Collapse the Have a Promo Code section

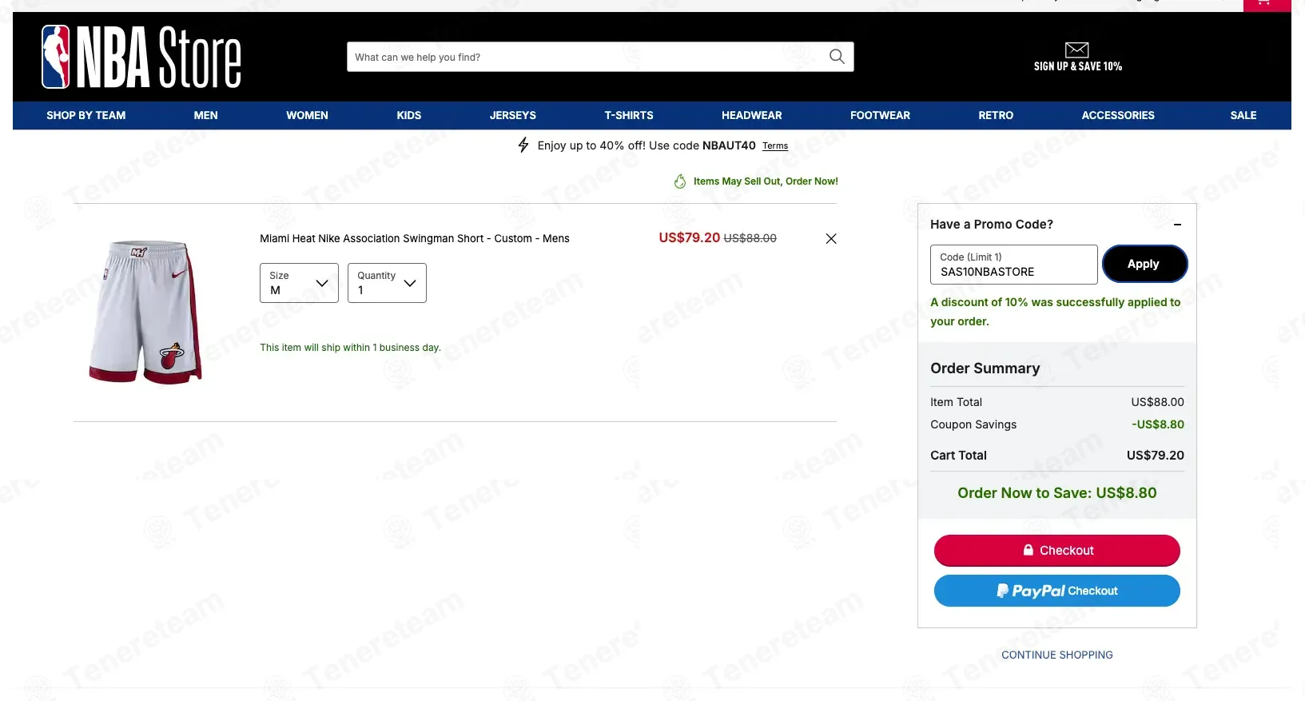point(1177,225)
